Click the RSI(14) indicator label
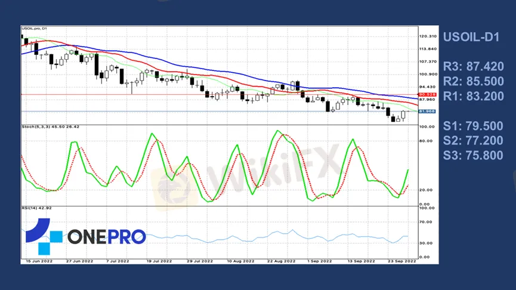 (38, 208)
